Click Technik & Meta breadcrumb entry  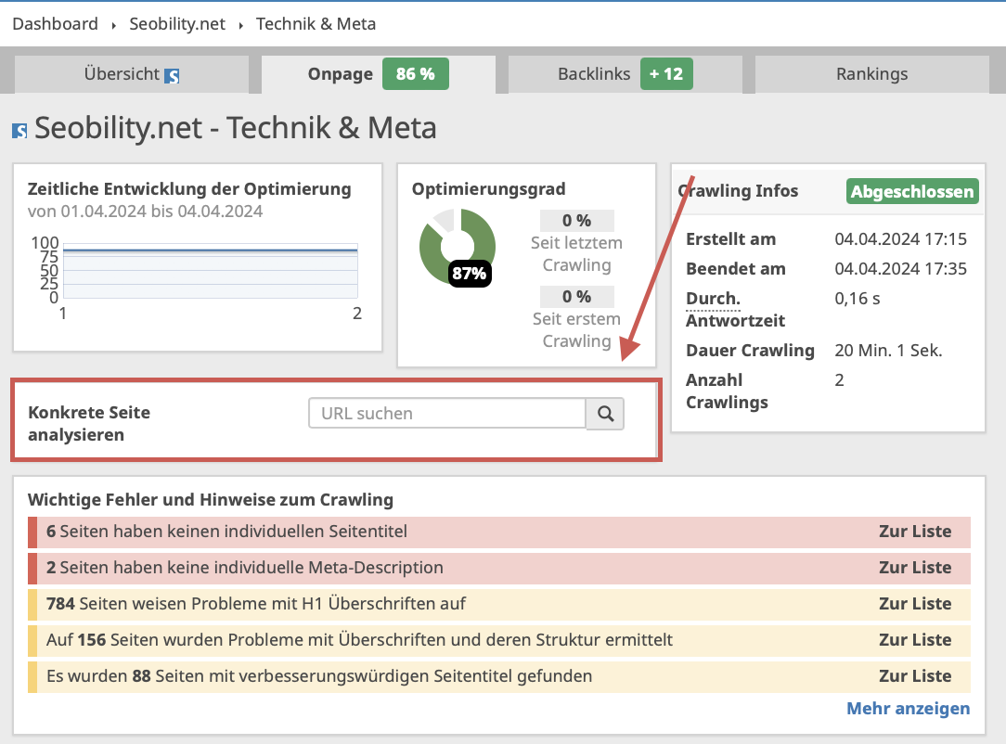316,24
